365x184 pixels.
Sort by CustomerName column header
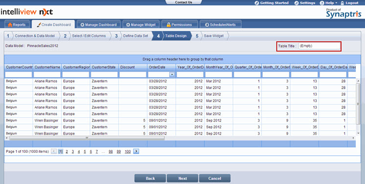[47, 67]
